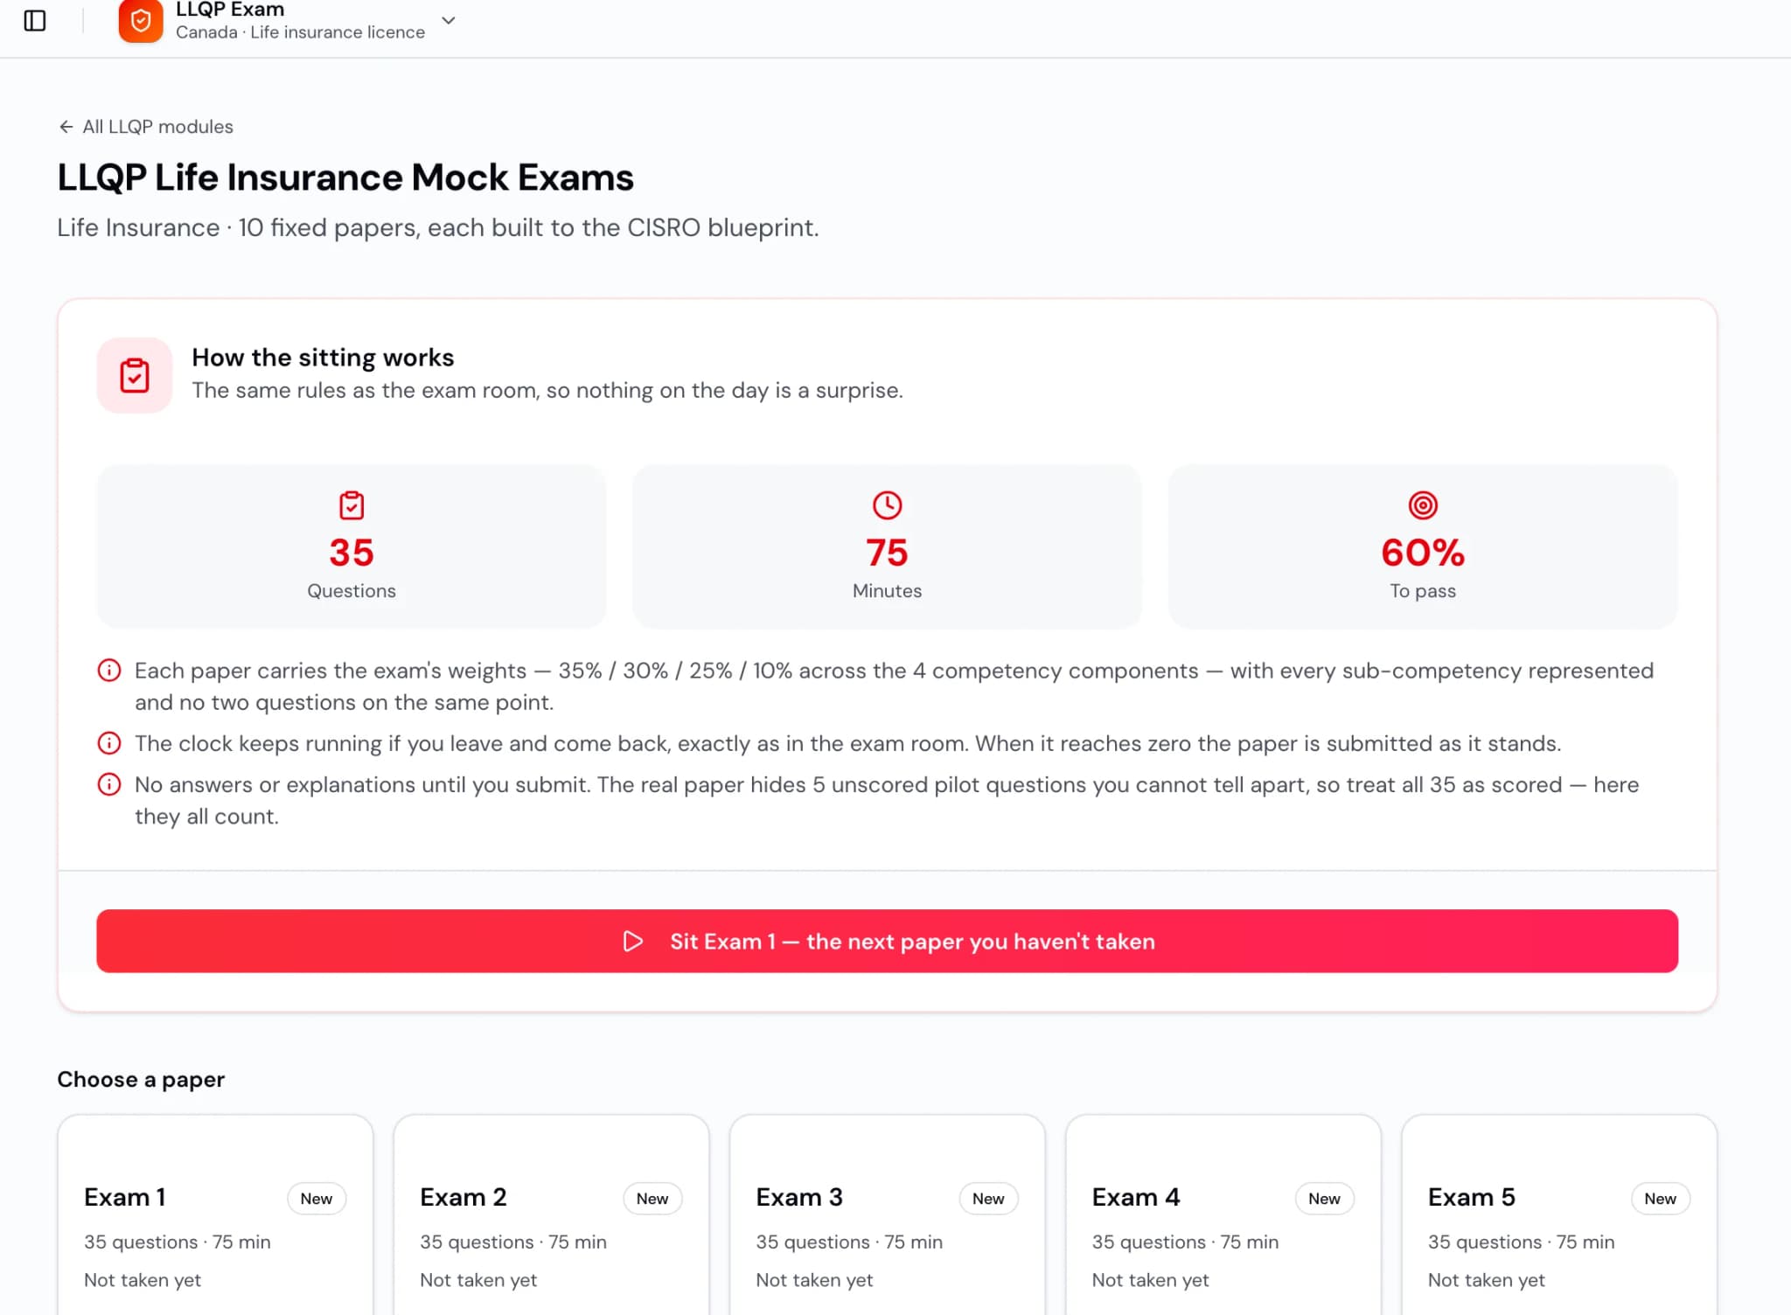Click 35 questions · 75 min under Exam 5

1521,1242
